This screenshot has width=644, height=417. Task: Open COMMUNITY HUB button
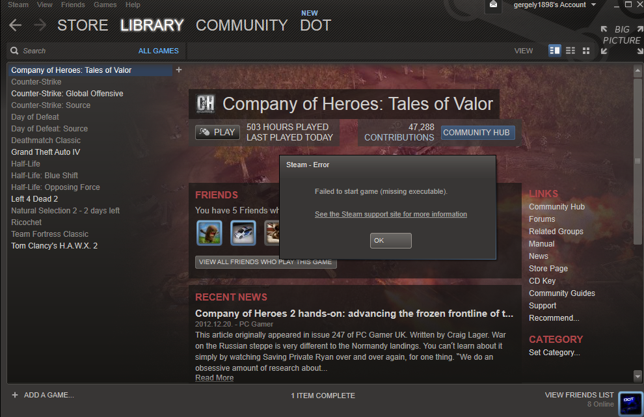click(477, 133)
